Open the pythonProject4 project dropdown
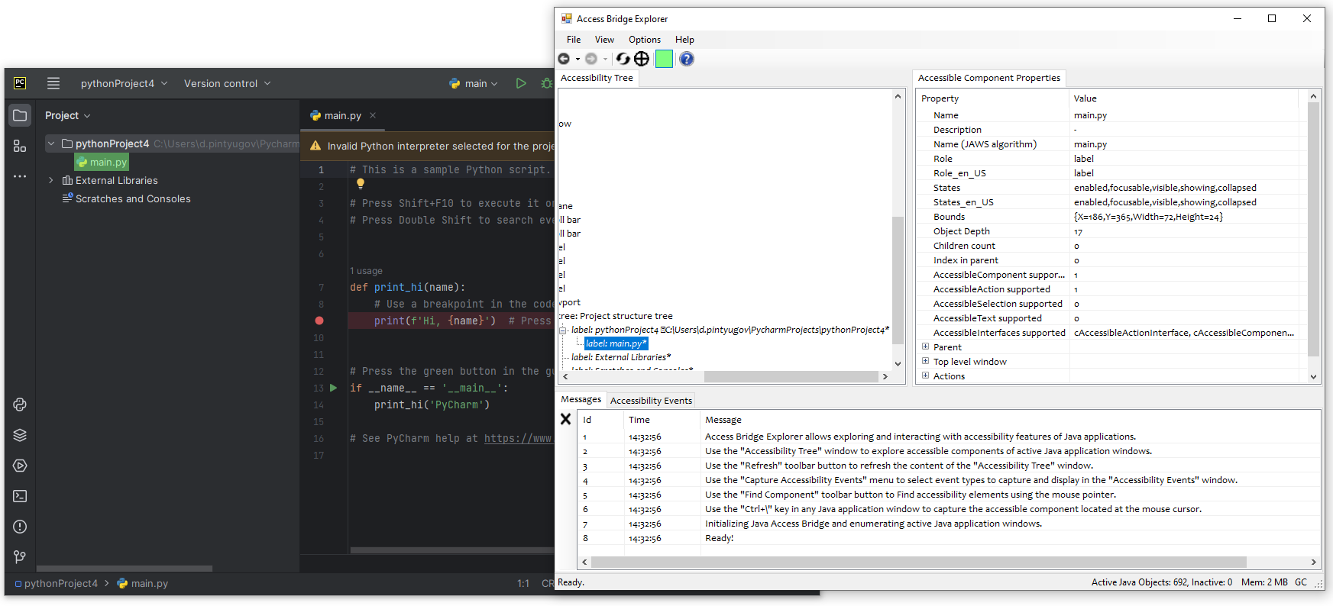The height and width of the screenshot is (606, 1333). coord(124,83)
